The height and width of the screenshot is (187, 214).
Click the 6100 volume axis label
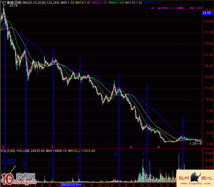pyautogui.click(x=209, y=161)
